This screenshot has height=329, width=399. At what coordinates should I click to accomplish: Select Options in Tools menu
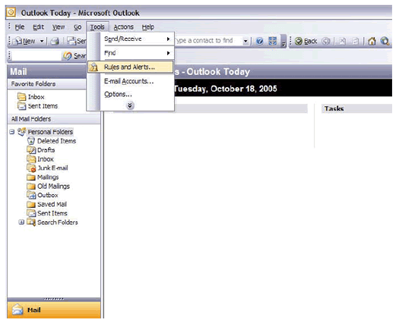click(x=131, y=95)
